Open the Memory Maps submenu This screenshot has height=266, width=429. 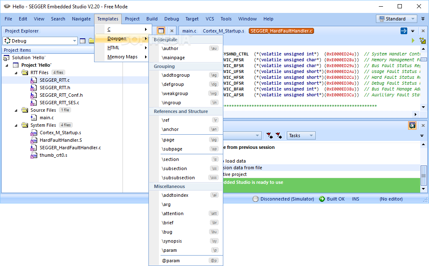pos(122,57)
